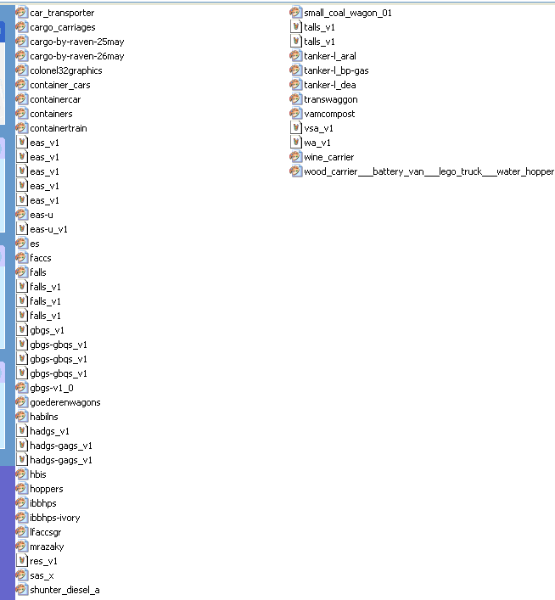Select the falls image file icon
555x600 pixels.
point(22,272)
